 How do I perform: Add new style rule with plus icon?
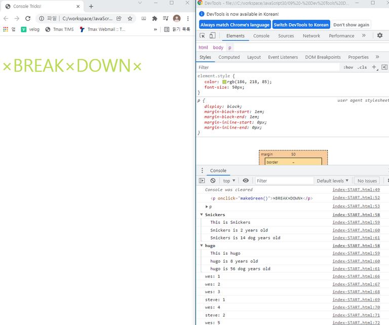[374, 67]
